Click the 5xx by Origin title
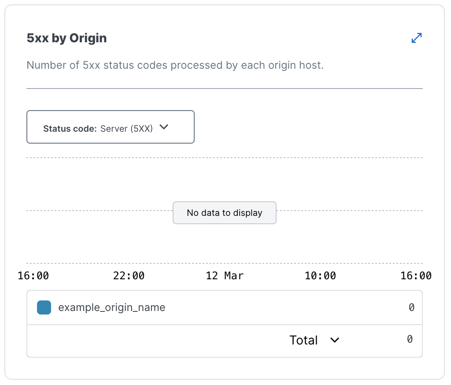The image size is (451, 385). [x=67, y=38]
